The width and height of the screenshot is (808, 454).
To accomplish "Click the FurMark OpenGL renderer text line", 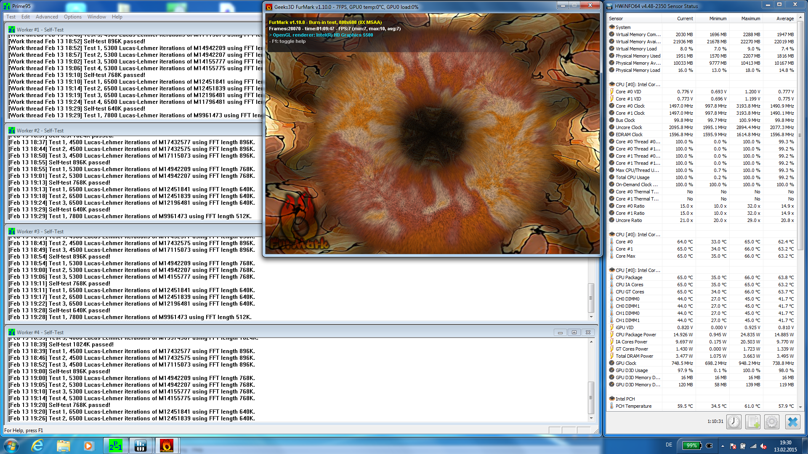I will click(x=321, y=35).
